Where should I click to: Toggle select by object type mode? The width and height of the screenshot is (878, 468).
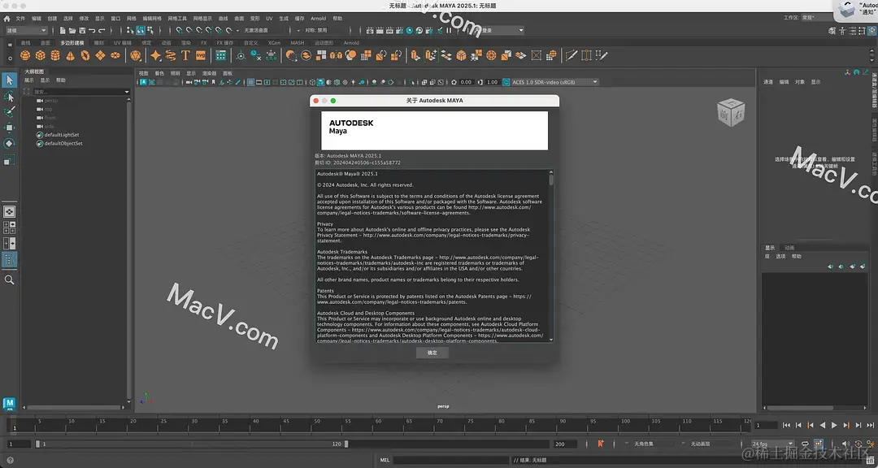(x=141, y=30)
